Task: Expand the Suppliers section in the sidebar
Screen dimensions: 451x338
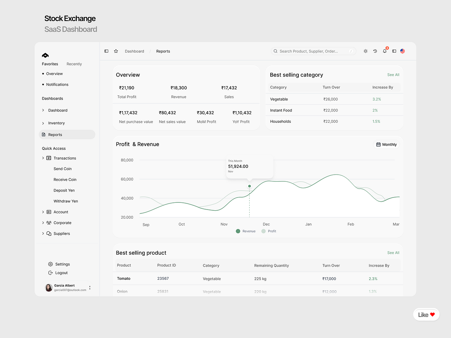Action: pyautogui.click(x=43, y=233)
